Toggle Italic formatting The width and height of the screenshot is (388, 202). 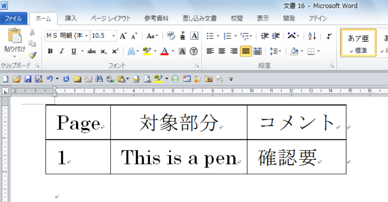pos(62,51)
